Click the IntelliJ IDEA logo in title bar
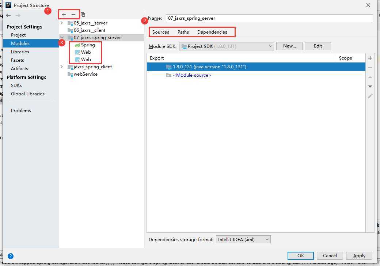Viewport: 380px width, 266px height. (x=8, y=5)
